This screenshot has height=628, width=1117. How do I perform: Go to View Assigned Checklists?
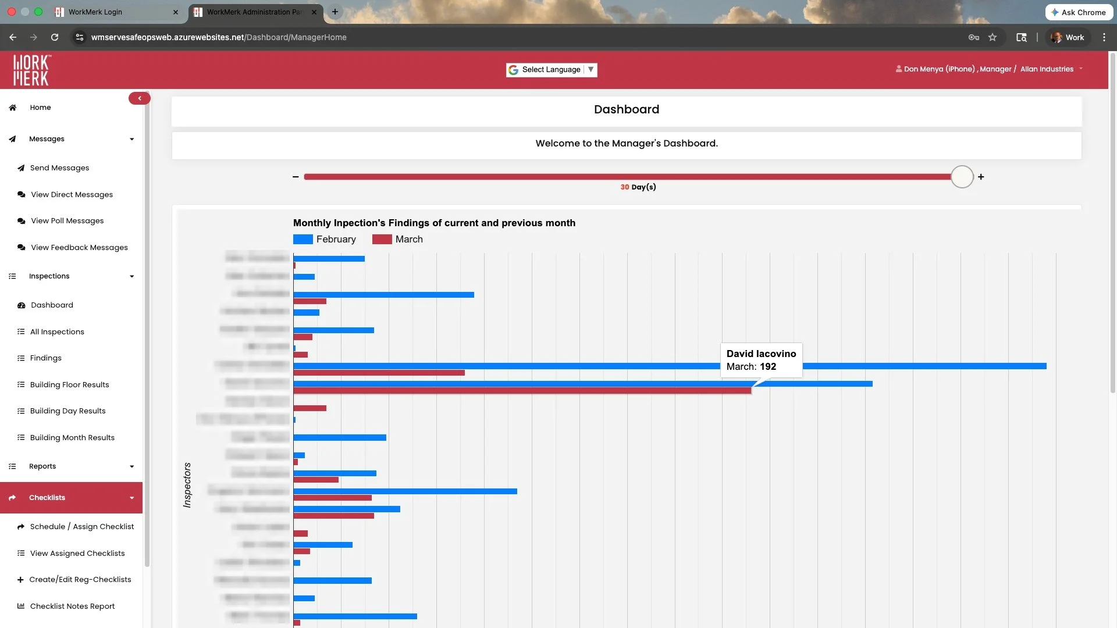[77, 554]
